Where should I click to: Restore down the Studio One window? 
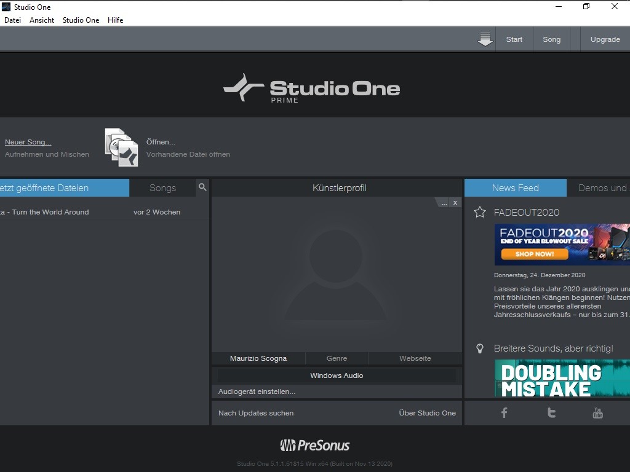586,6
